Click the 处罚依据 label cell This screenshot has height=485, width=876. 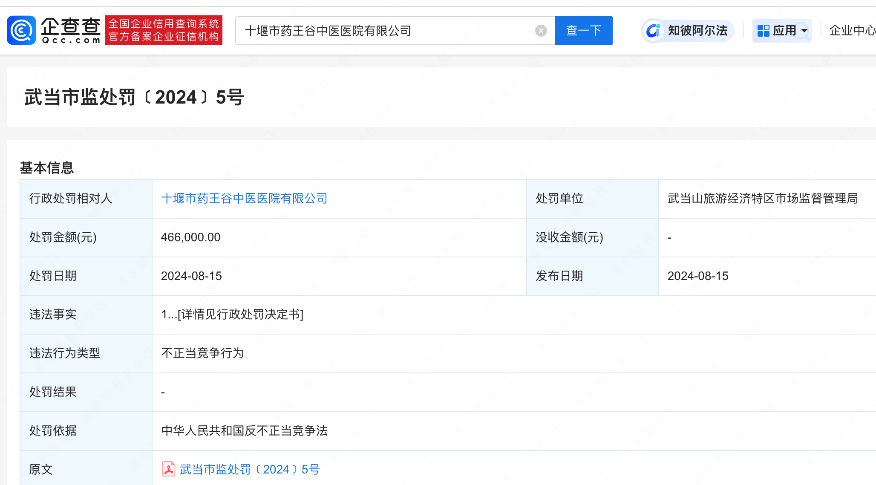coord(86,431)
